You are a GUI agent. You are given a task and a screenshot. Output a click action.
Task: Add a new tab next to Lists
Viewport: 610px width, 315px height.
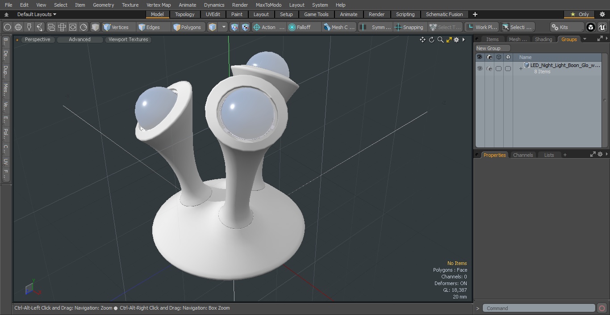(x=565, y=155)
